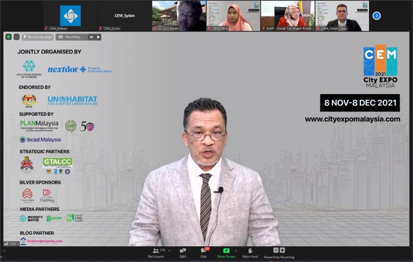Show next participants with the blue arrow

(x=376, y=16)
